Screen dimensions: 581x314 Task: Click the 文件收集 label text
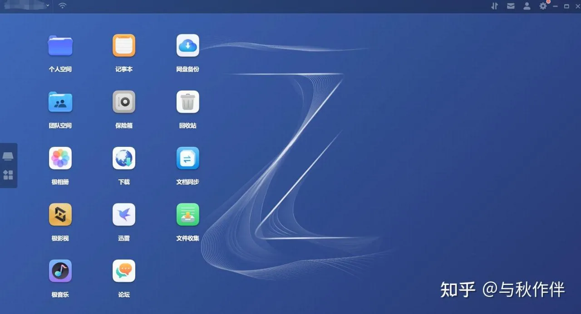(x=187, y=238)
